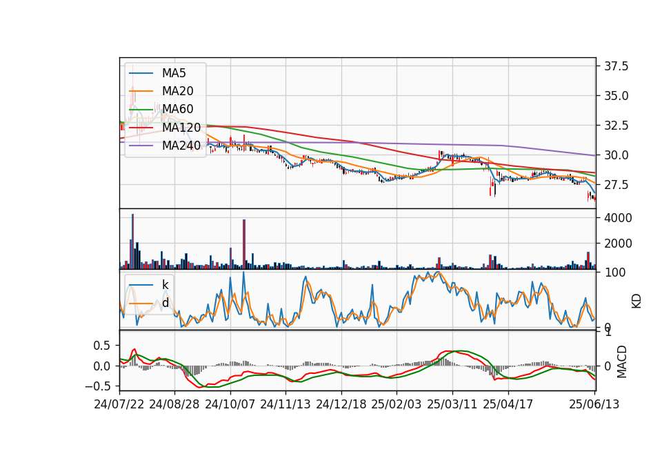Click the 32.5 price axis label

tap(616, 126)
